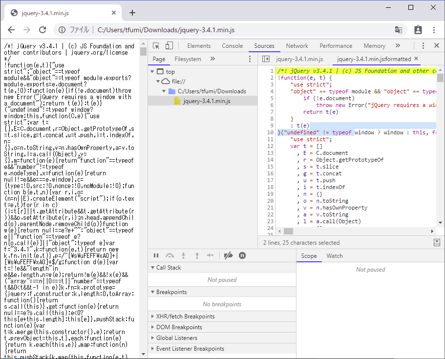This screenshot has width=445, height=359.
Task: Toggle pause on exceptions
Action: click(x=242, y=255)
